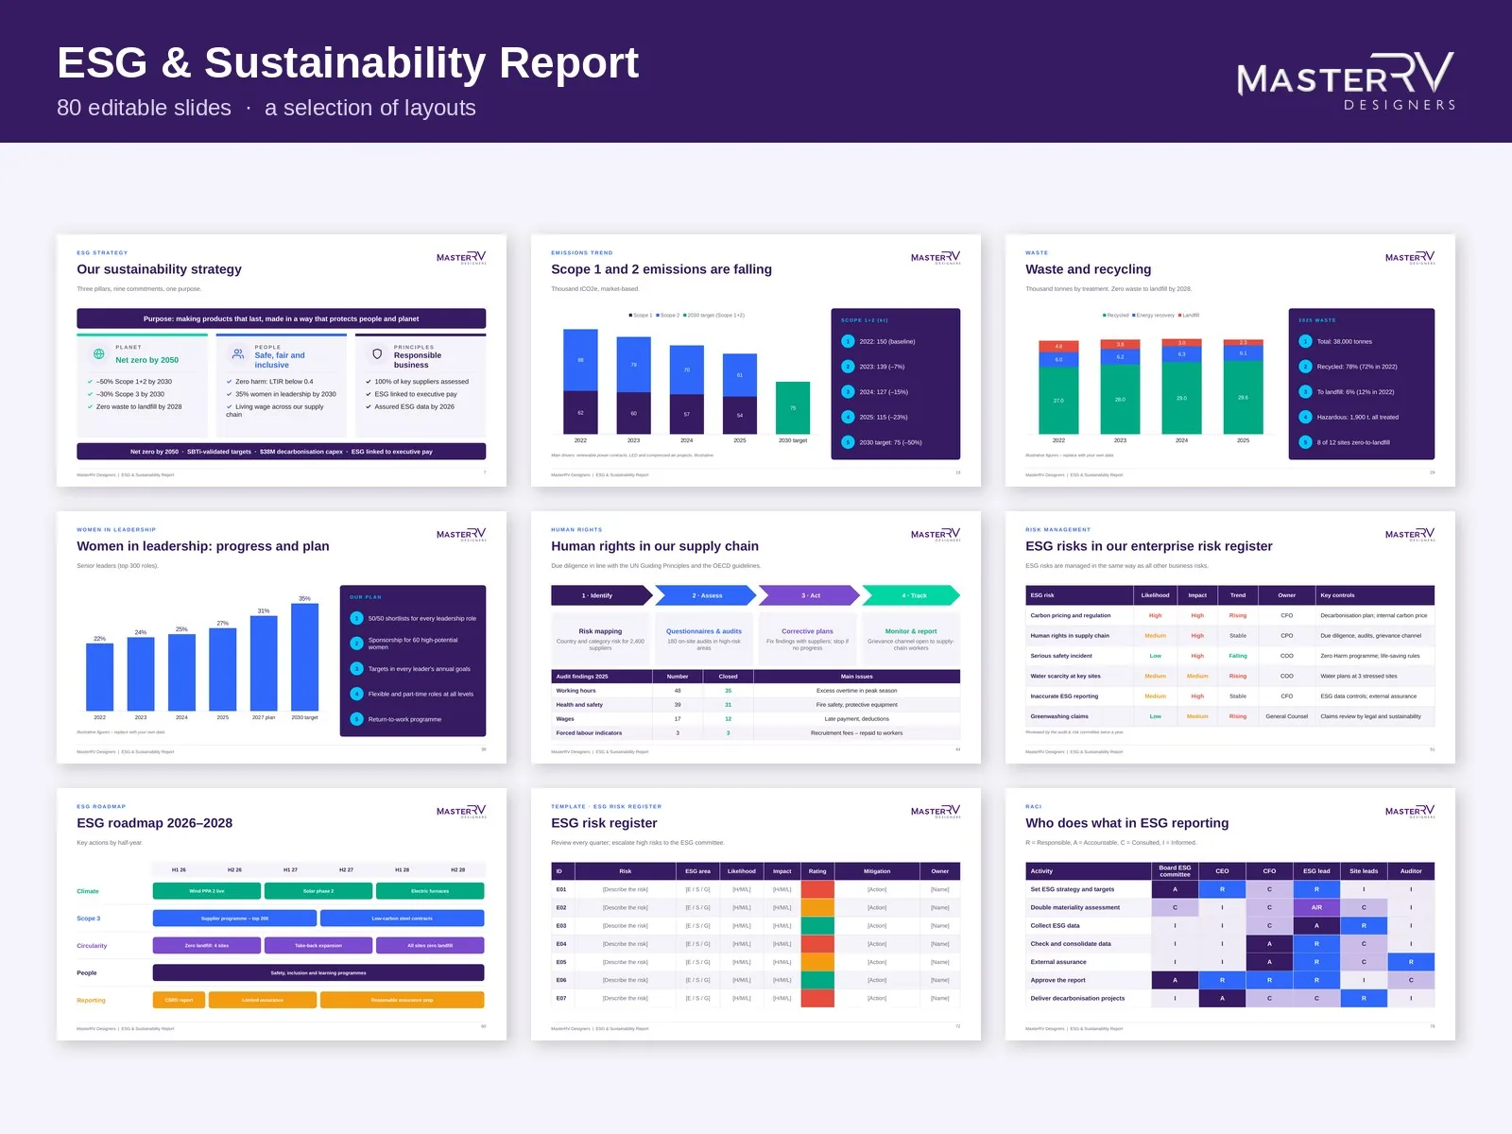Click the General Counsel owner cell
1512x1134 pixels.
tap(1286, 716)
